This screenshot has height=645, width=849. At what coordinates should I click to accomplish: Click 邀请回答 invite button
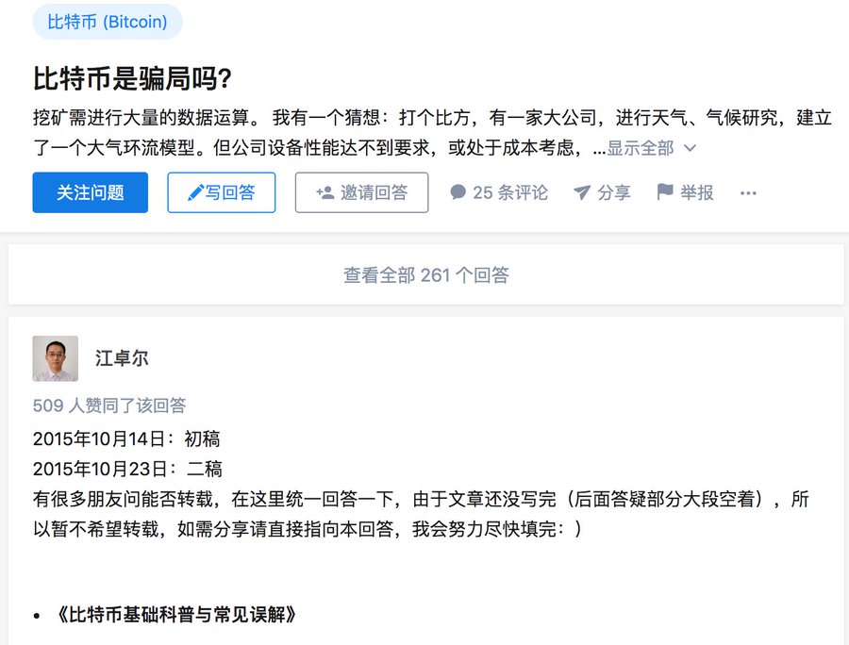point(361,192)
